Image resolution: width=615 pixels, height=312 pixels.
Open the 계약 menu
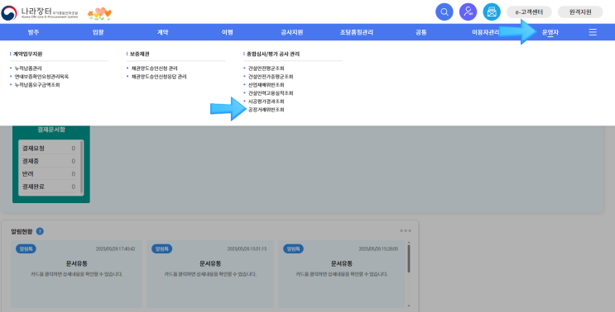(x=163, y=32)
